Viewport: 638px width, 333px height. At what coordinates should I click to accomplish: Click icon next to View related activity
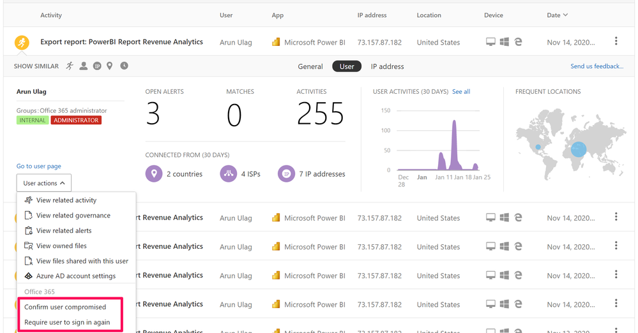(29, 200)
